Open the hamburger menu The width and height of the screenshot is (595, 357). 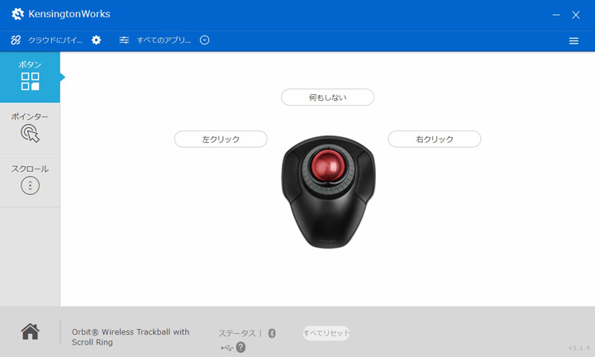[574, 40]
